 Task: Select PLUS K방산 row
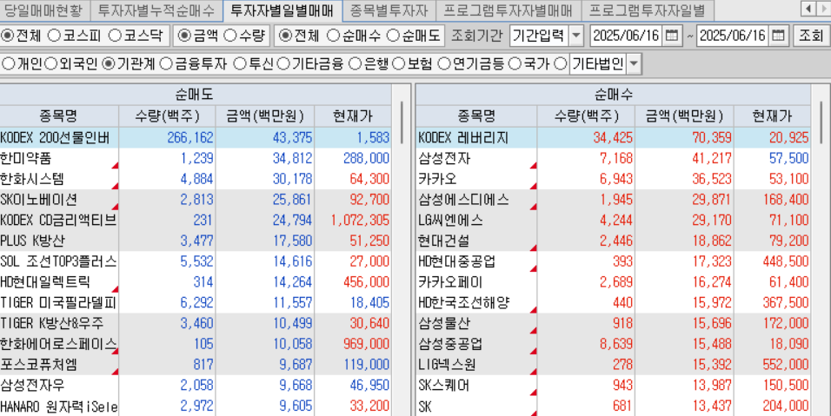point(196,241)
